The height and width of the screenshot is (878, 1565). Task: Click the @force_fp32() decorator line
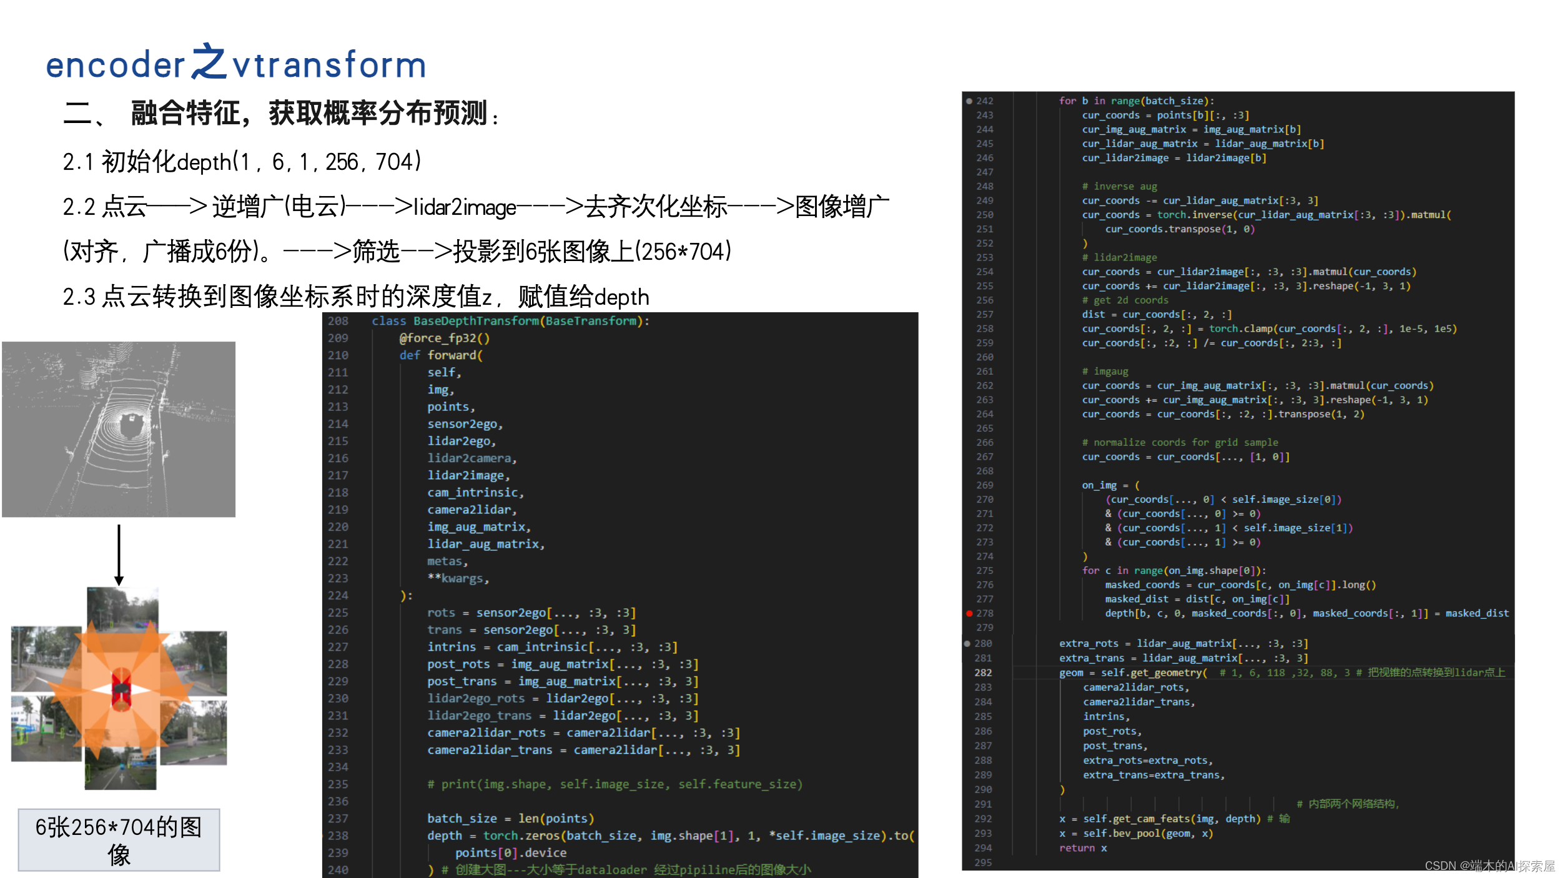coord(445,338)
